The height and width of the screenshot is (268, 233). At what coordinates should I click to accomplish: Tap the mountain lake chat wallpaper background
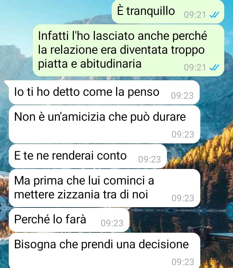pos(217,171)
